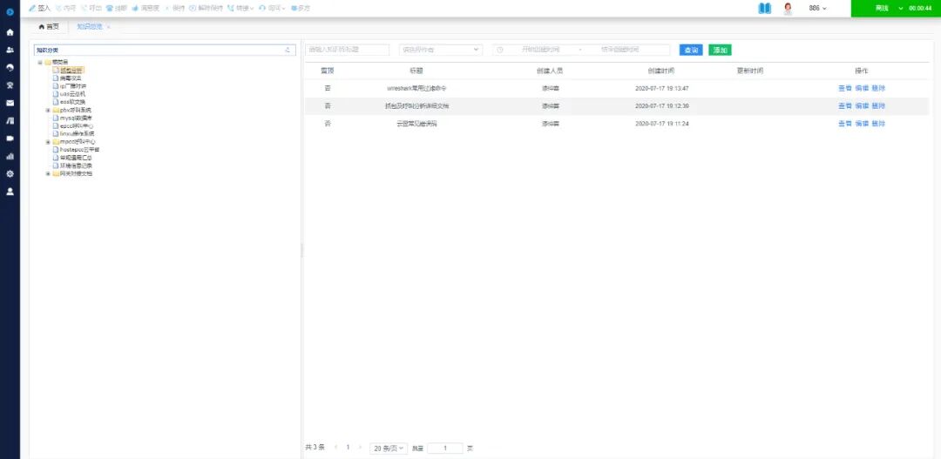
Task: Close the 知识管理 tab
Action: pyautogui.click(x=109, y=27)
